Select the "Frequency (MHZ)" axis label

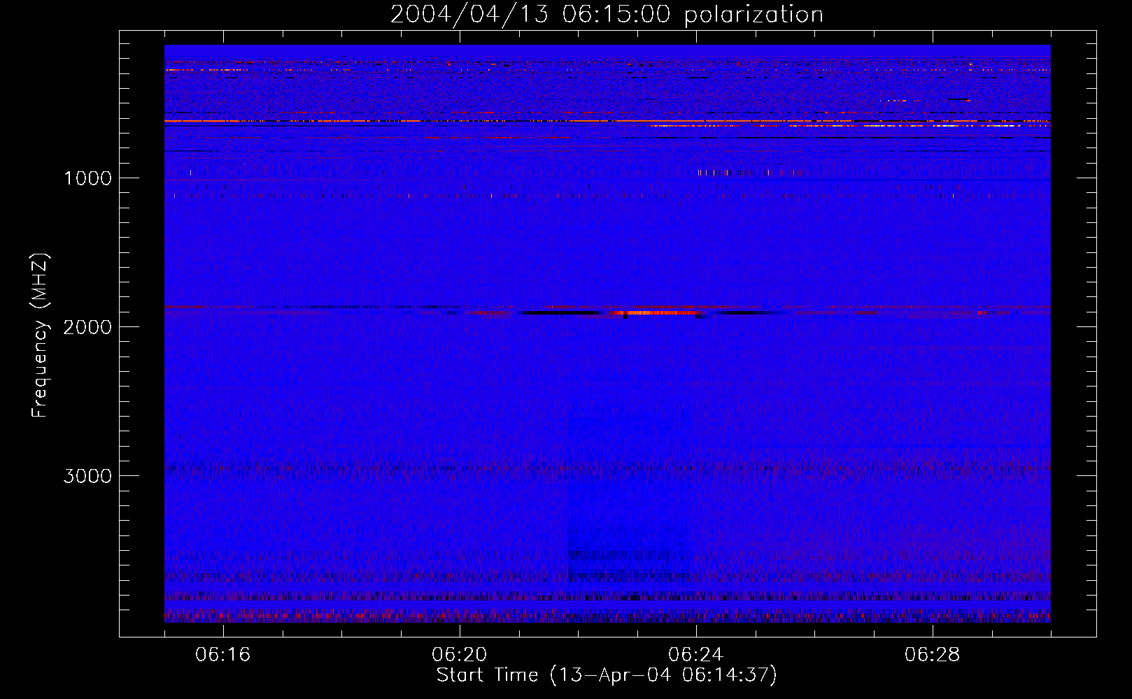(x=40, y=336)
